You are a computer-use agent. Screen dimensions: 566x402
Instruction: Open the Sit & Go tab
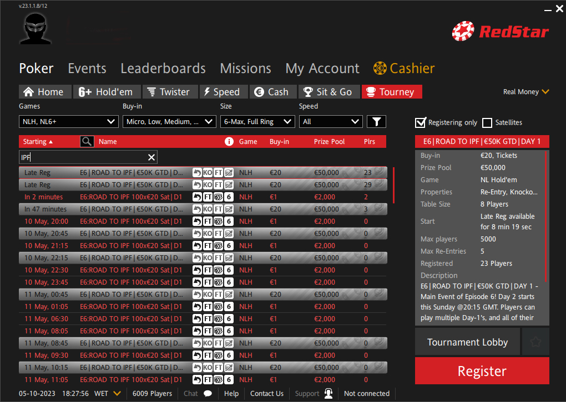[329, 92]
